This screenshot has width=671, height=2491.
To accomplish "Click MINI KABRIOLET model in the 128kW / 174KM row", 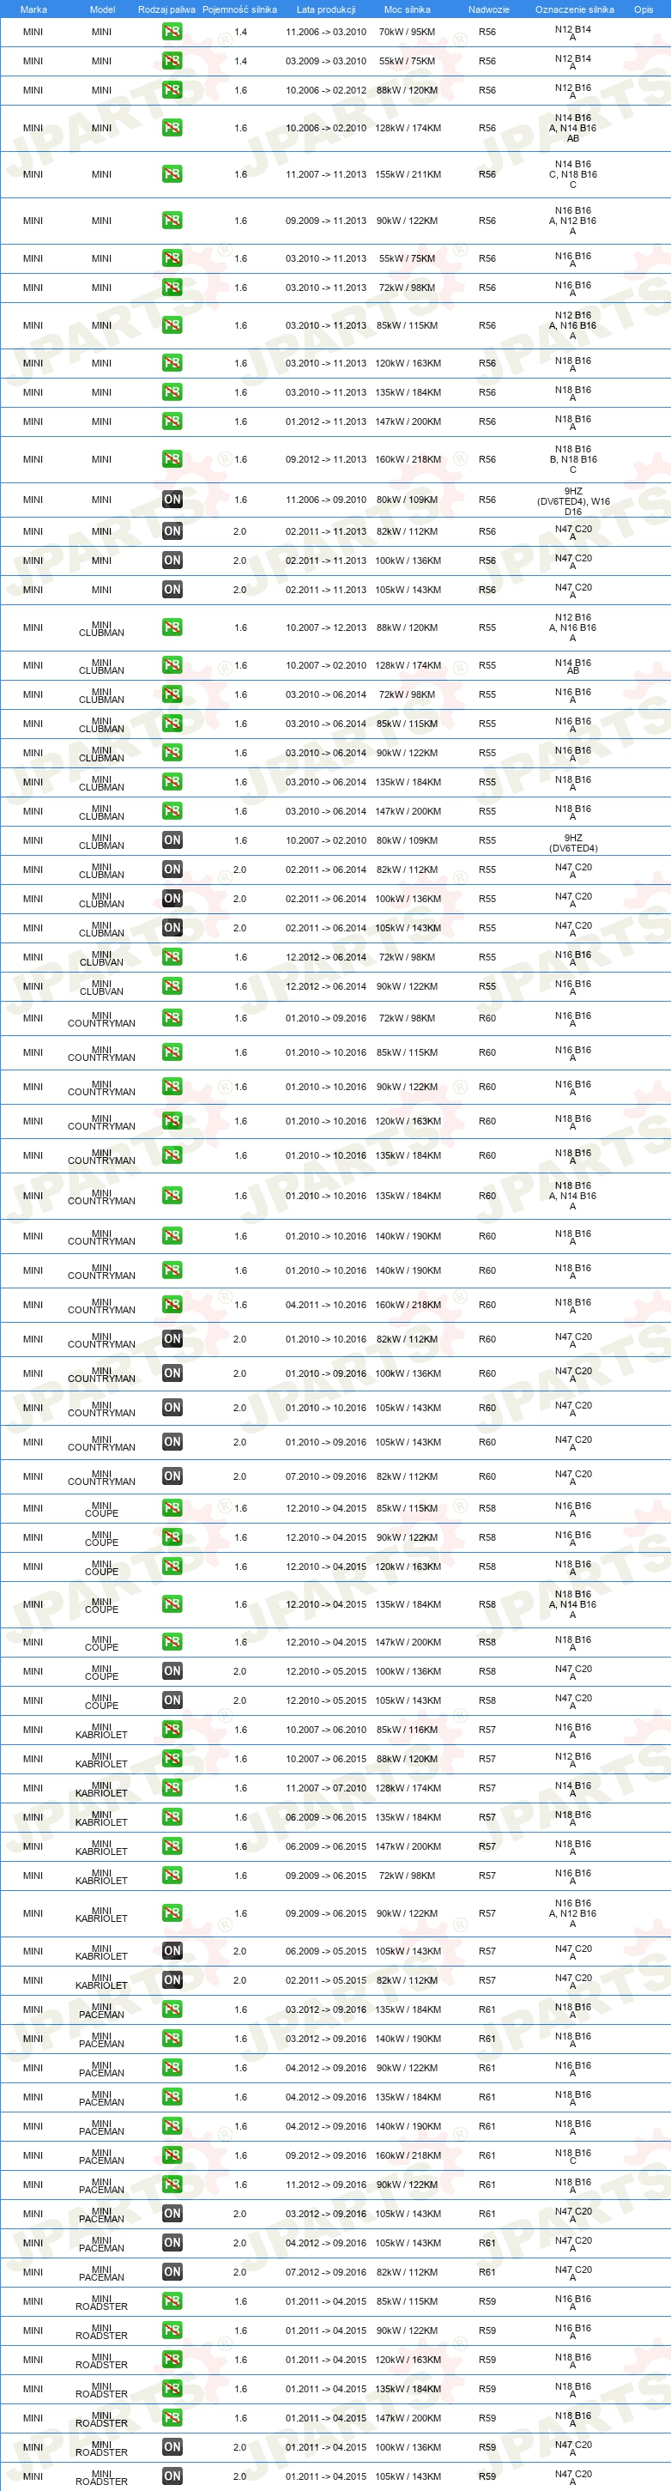I will pyautogui.click(x=101, y=1789).
